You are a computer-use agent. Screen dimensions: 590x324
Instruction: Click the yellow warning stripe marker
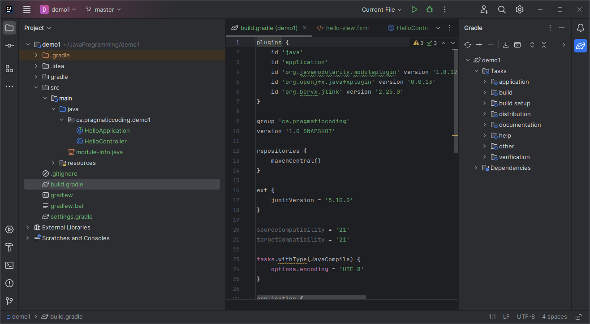[x=455, y=135]
